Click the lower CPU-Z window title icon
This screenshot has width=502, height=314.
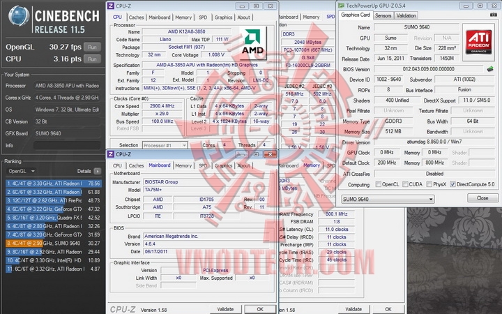coord(111,154)
